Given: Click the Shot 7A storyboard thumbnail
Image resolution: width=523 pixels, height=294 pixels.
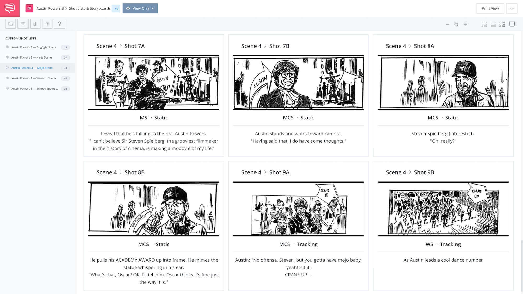Looking at the screenshot, I should [x=154, y=82].
